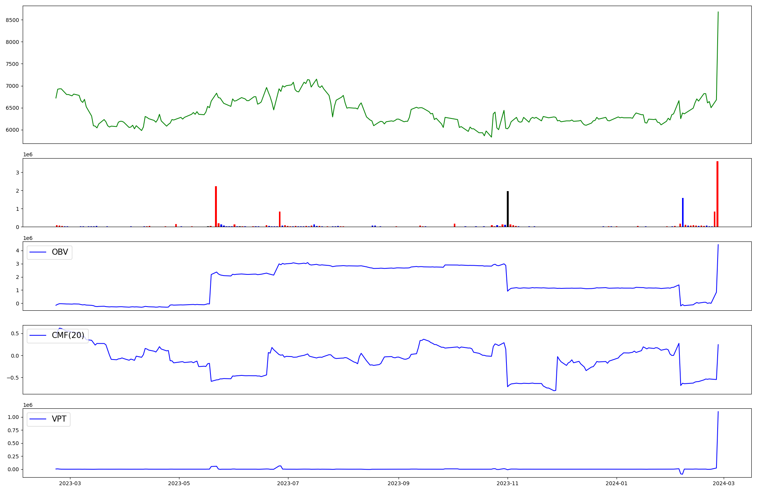Click the 6000 price axis tick label

pos(12,130)
